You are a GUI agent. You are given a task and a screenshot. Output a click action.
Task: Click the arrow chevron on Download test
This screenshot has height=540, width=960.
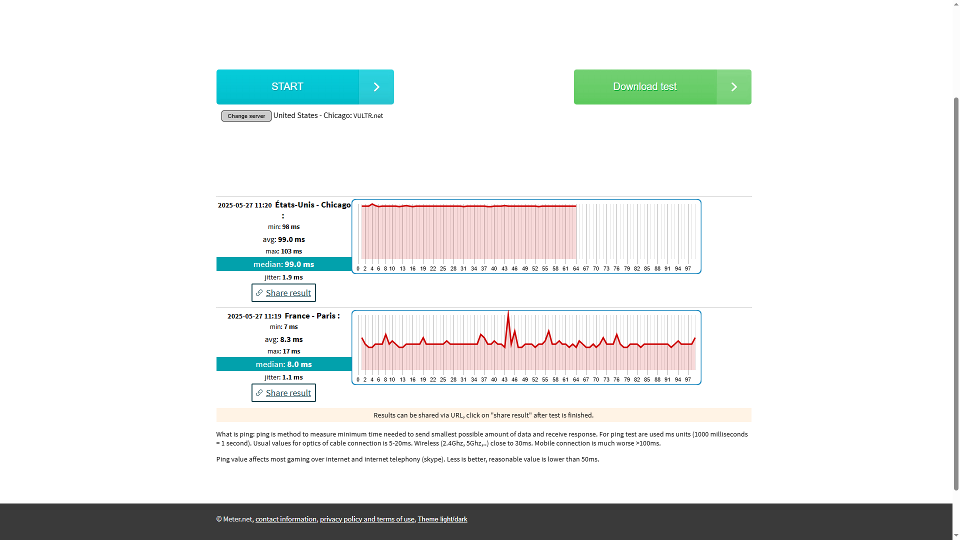tap(733, 87)
